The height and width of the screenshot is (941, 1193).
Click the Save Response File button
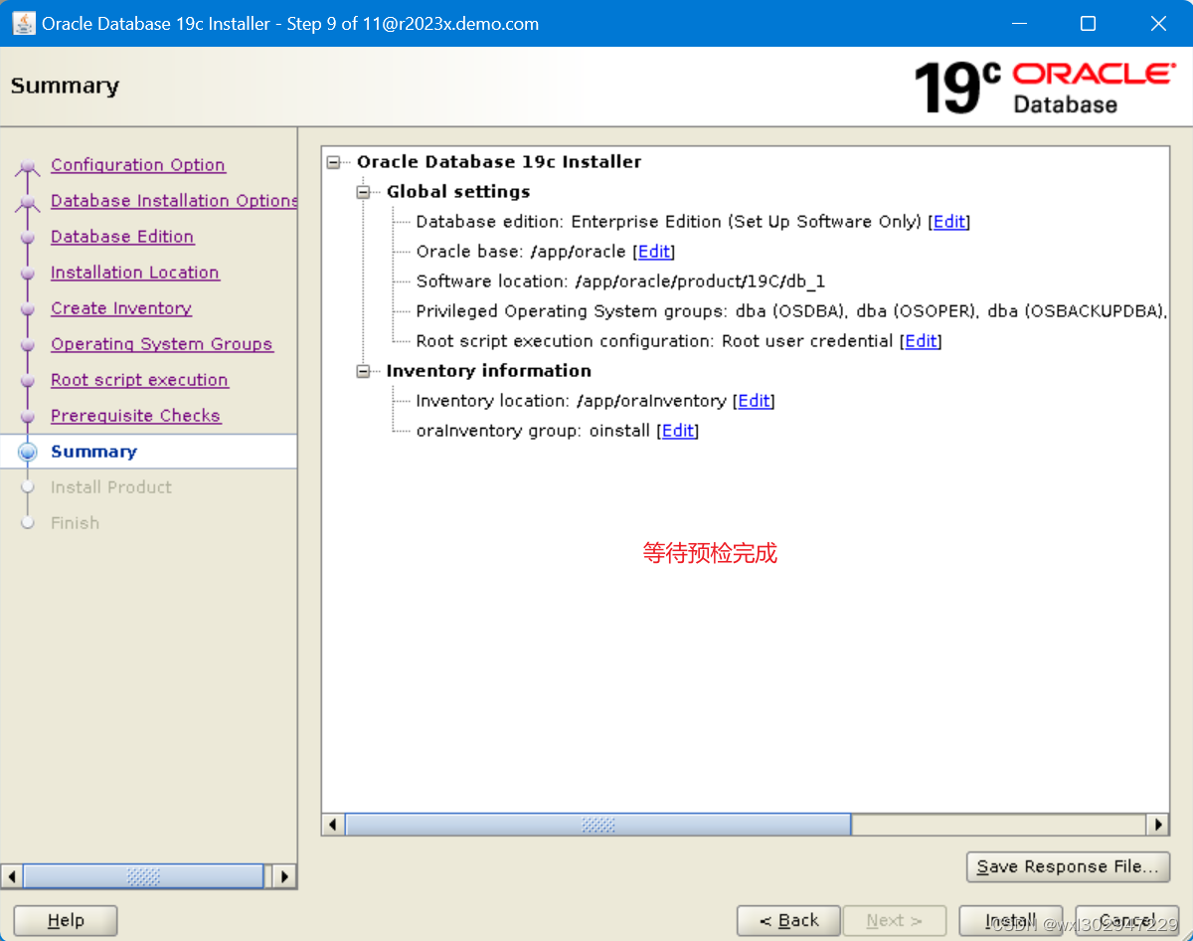1068,866
